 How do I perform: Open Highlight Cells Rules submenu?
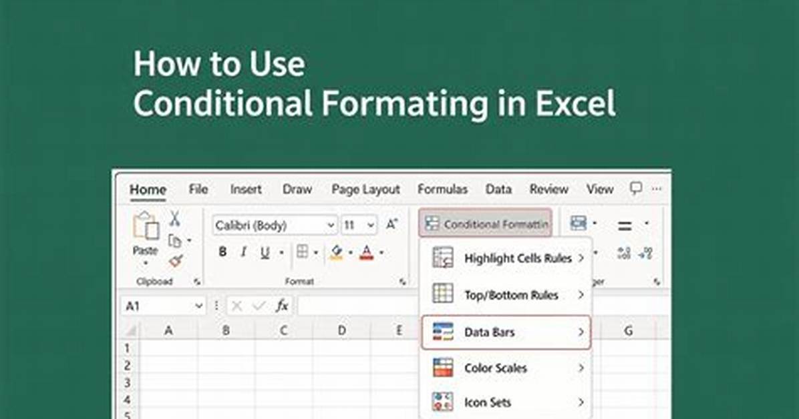tap(506, 258)
